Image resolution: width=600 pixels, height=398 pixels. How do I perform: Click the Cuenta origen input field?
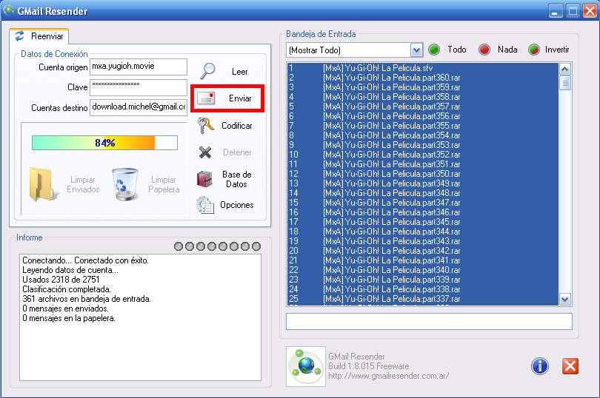(x=138, y=67)
